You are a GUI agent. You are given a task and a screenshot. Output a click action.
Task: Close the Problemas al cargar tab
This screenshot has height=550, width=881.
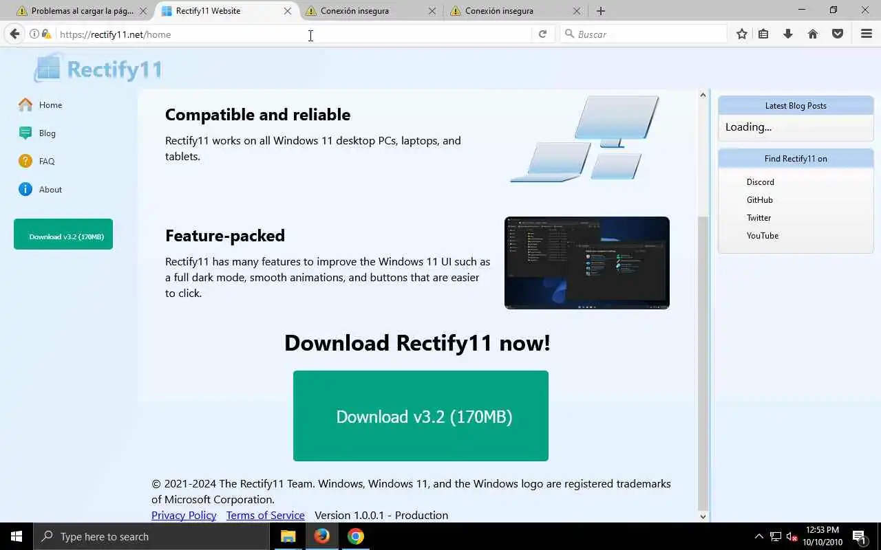143,11
